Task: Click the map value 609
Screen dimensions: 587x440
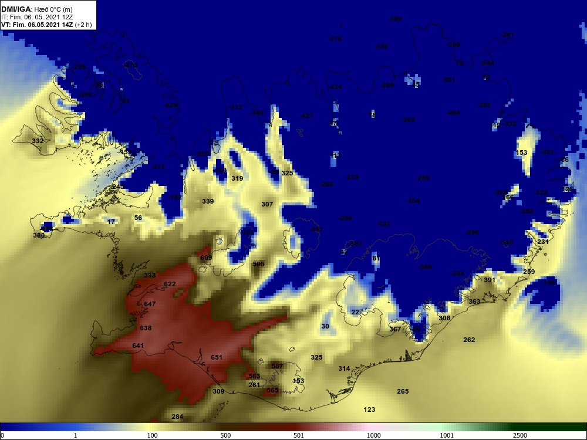Action: point(206,258)
